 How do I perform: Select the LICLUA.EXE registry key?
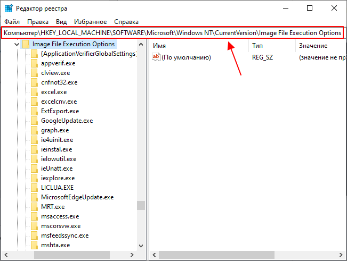pos(58,188)
